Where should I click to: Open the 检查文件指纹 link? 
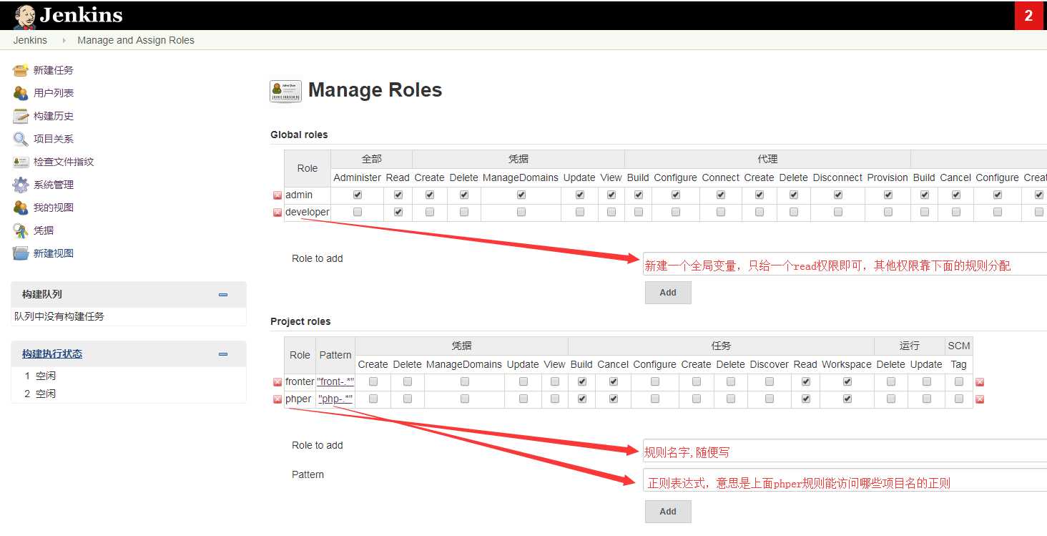(64, 162)
